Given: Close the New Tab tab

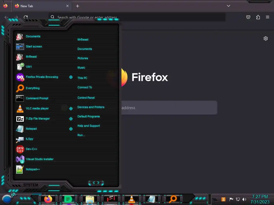Looking at the screenshot, I should [x=67, y=6].
